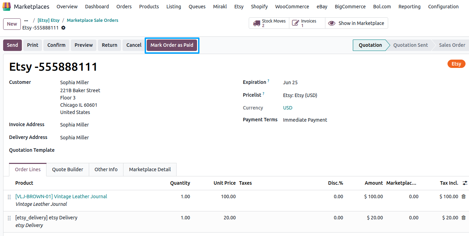The width and height of the screenshot is (469, 236).
Task: Click the gear icon beside Etsy -555888111
Action: tap(63, 28)
